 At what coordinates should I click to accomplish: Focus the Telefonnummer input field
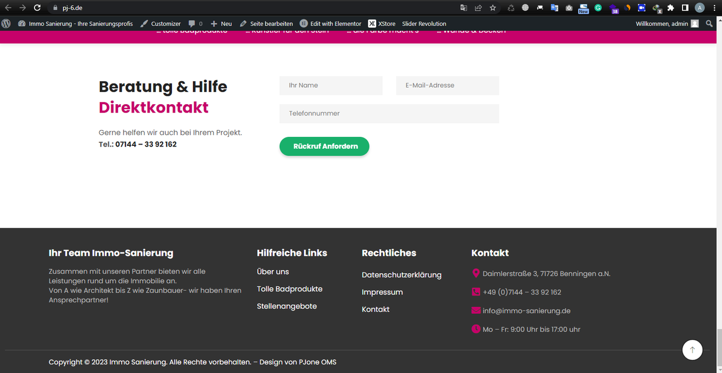[389, 114]
